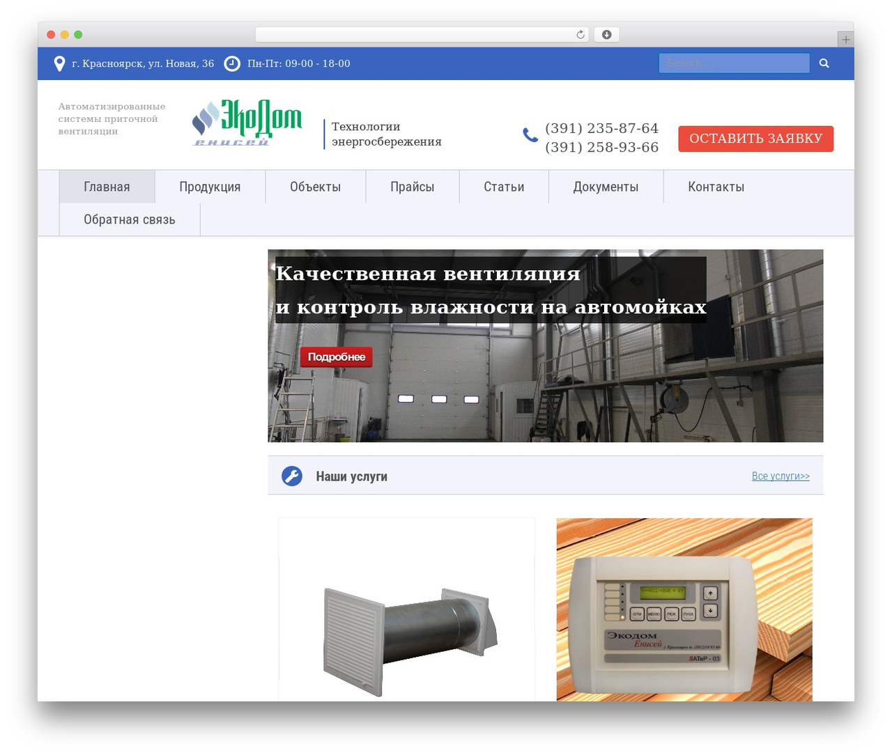Reload the page with the refresh icon
Viewport: 892px width, 755px height.
[x=580, y=35]
